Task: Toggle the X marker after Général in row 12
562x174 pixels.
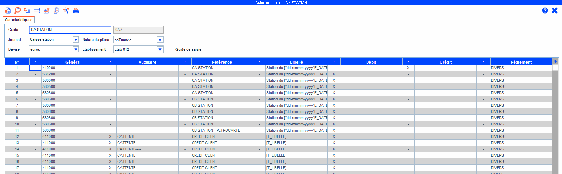Action: (110, 136)
